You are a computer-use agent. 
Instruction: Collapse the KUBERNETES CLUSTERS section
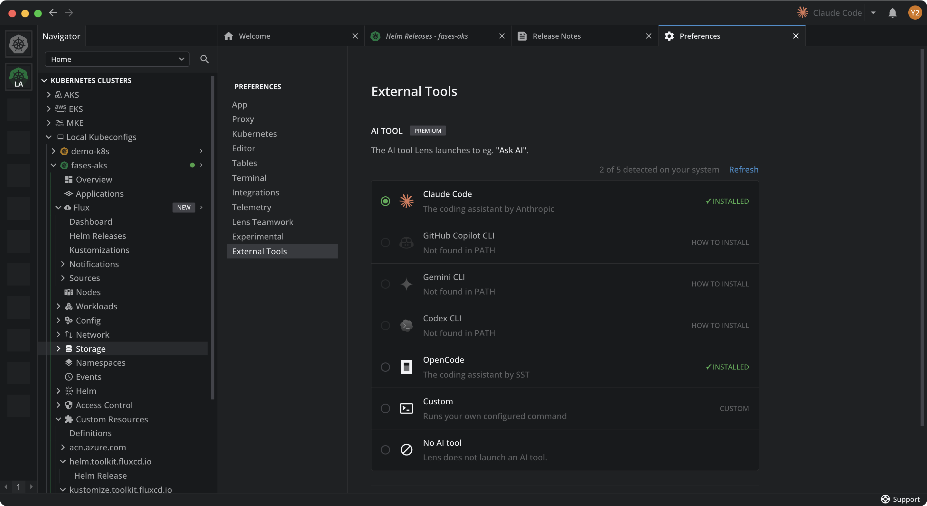[44, 80]
